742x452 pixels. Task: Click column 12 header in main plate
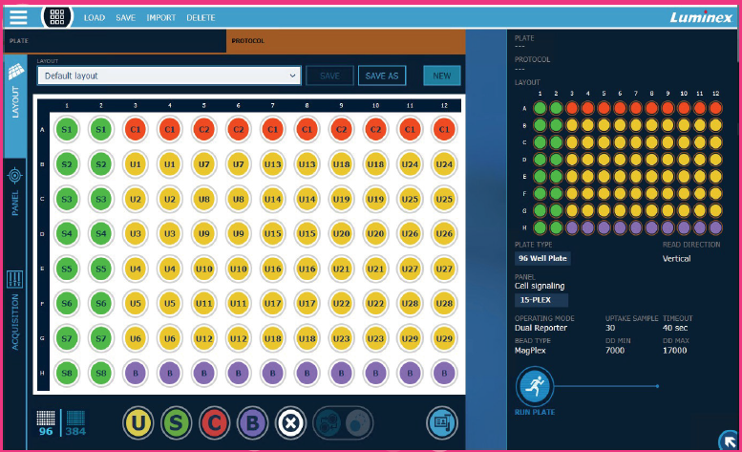point(444,105)
